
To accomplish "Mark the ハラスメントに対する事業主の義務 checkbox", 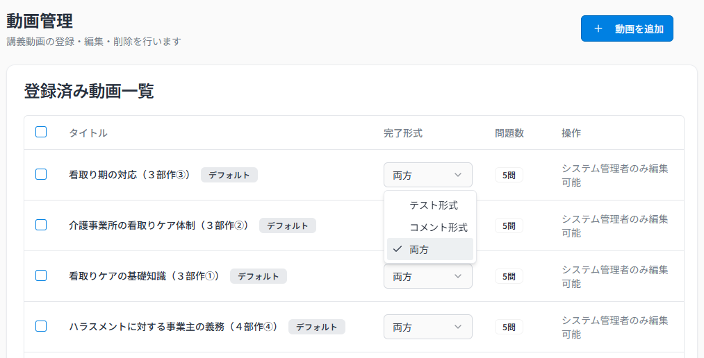I will [x=41, y=326].
